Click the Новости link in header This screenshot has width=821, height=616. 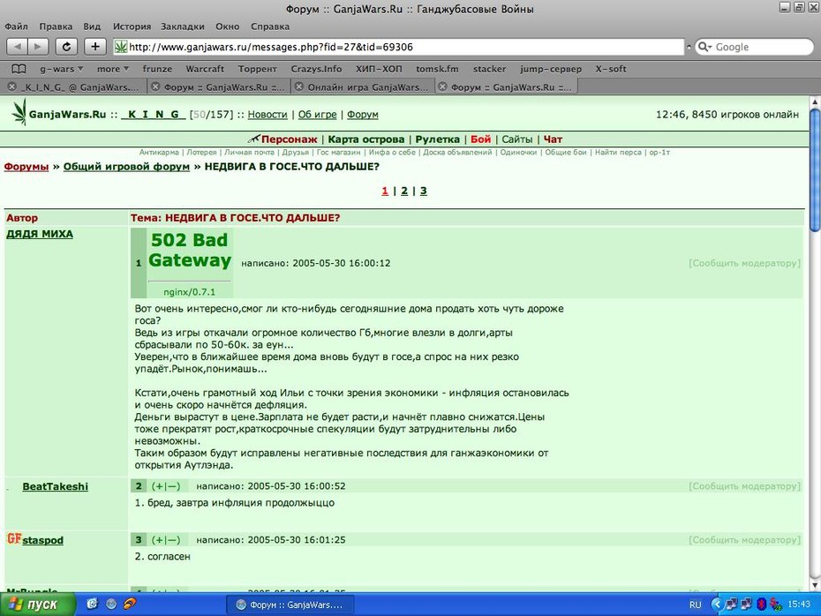tap(267, 114)
